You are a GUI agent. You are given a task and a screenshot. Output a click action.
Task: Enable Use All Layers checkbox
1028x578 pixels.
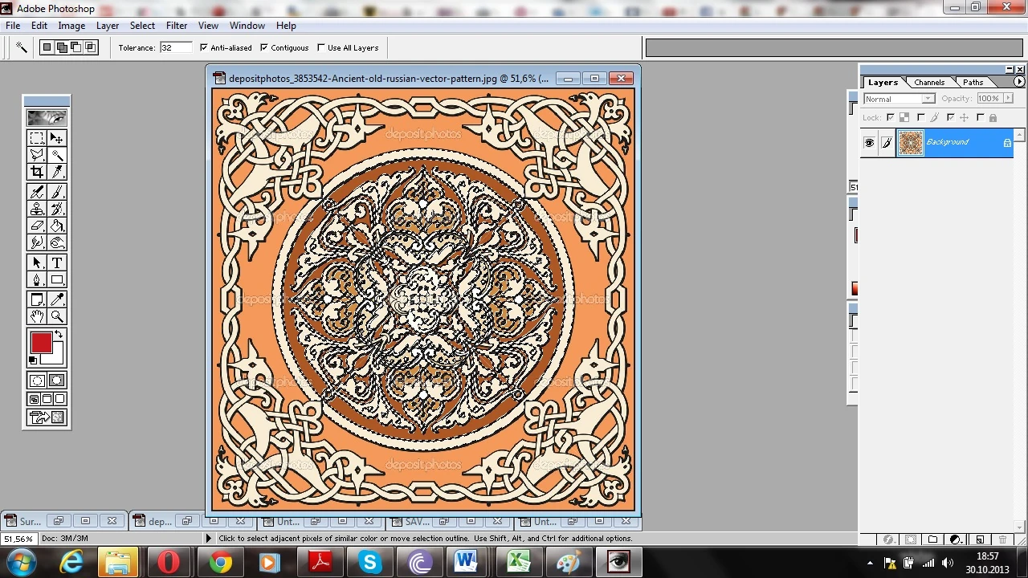321,48
